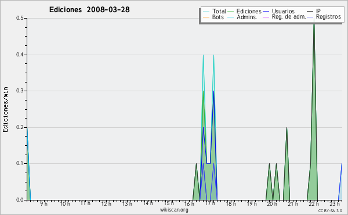Click the '22 h' x-axis label
348x215 pixels.
(314, 203)
